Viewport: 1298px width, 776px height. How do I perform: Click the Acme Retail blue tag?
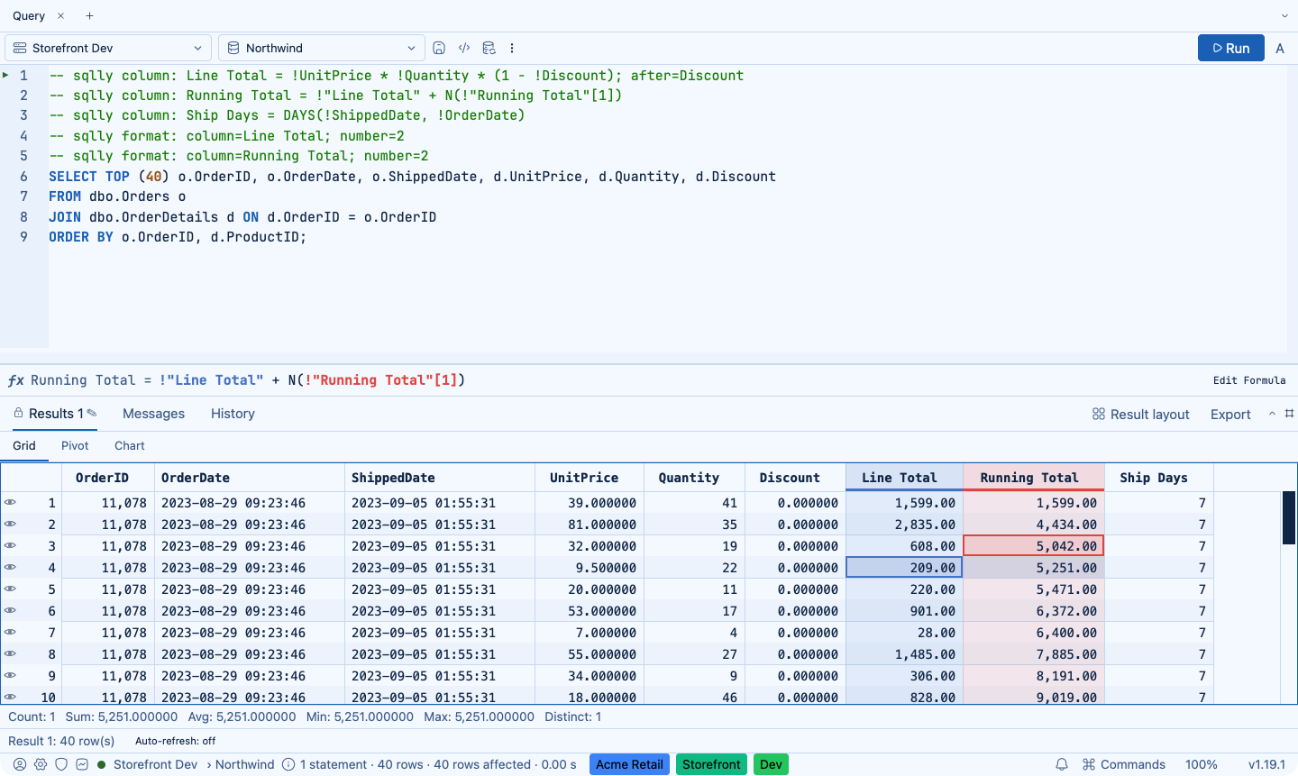point(629,764)
